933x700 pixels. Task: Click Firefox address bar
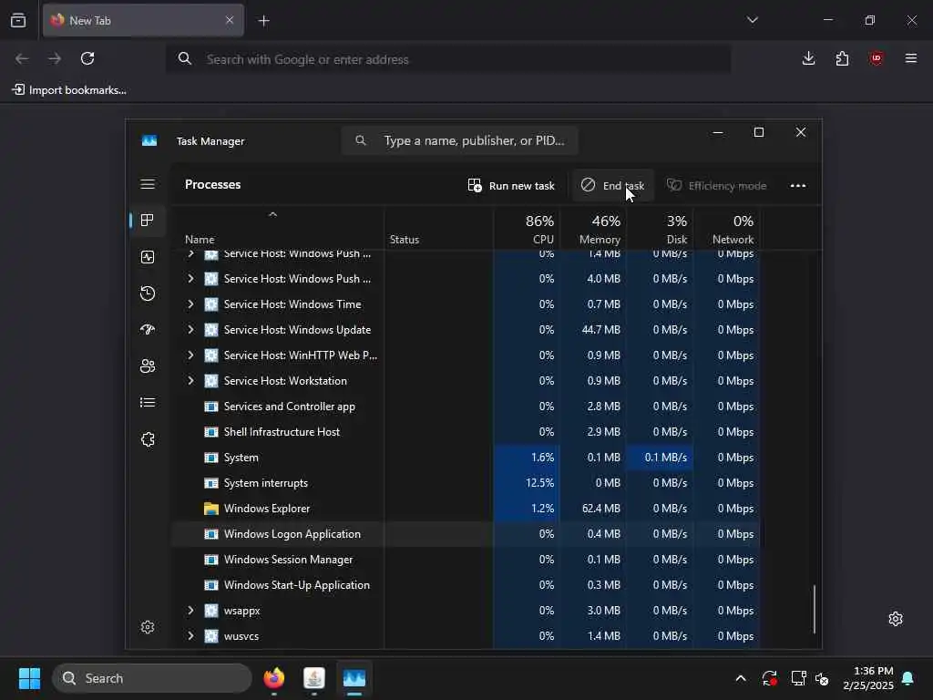(x=448, y=59)
